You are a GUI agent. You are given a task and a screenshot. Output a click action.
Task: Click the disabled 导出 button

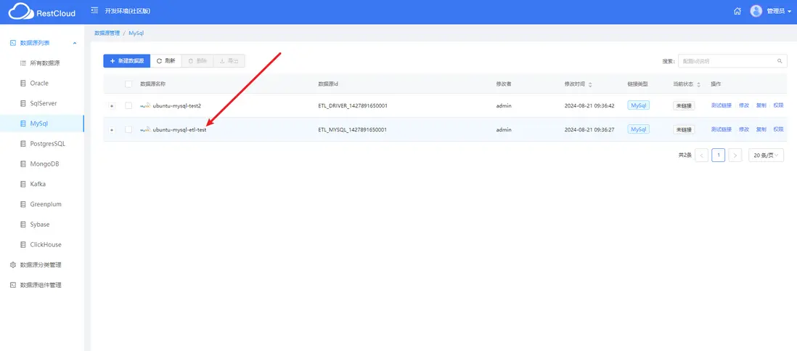pos(229,60)
